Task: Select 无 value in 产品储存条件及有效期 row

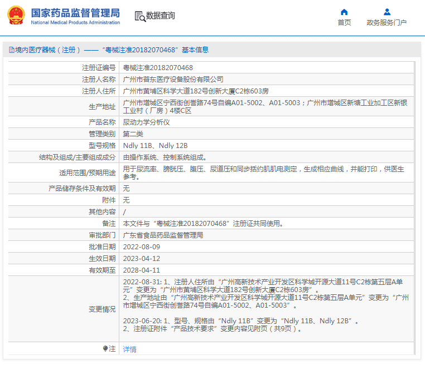Action: tap(126, 188)
